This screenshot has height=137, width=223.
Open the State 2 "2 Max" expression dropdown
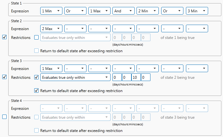click(x=51, y=29)
